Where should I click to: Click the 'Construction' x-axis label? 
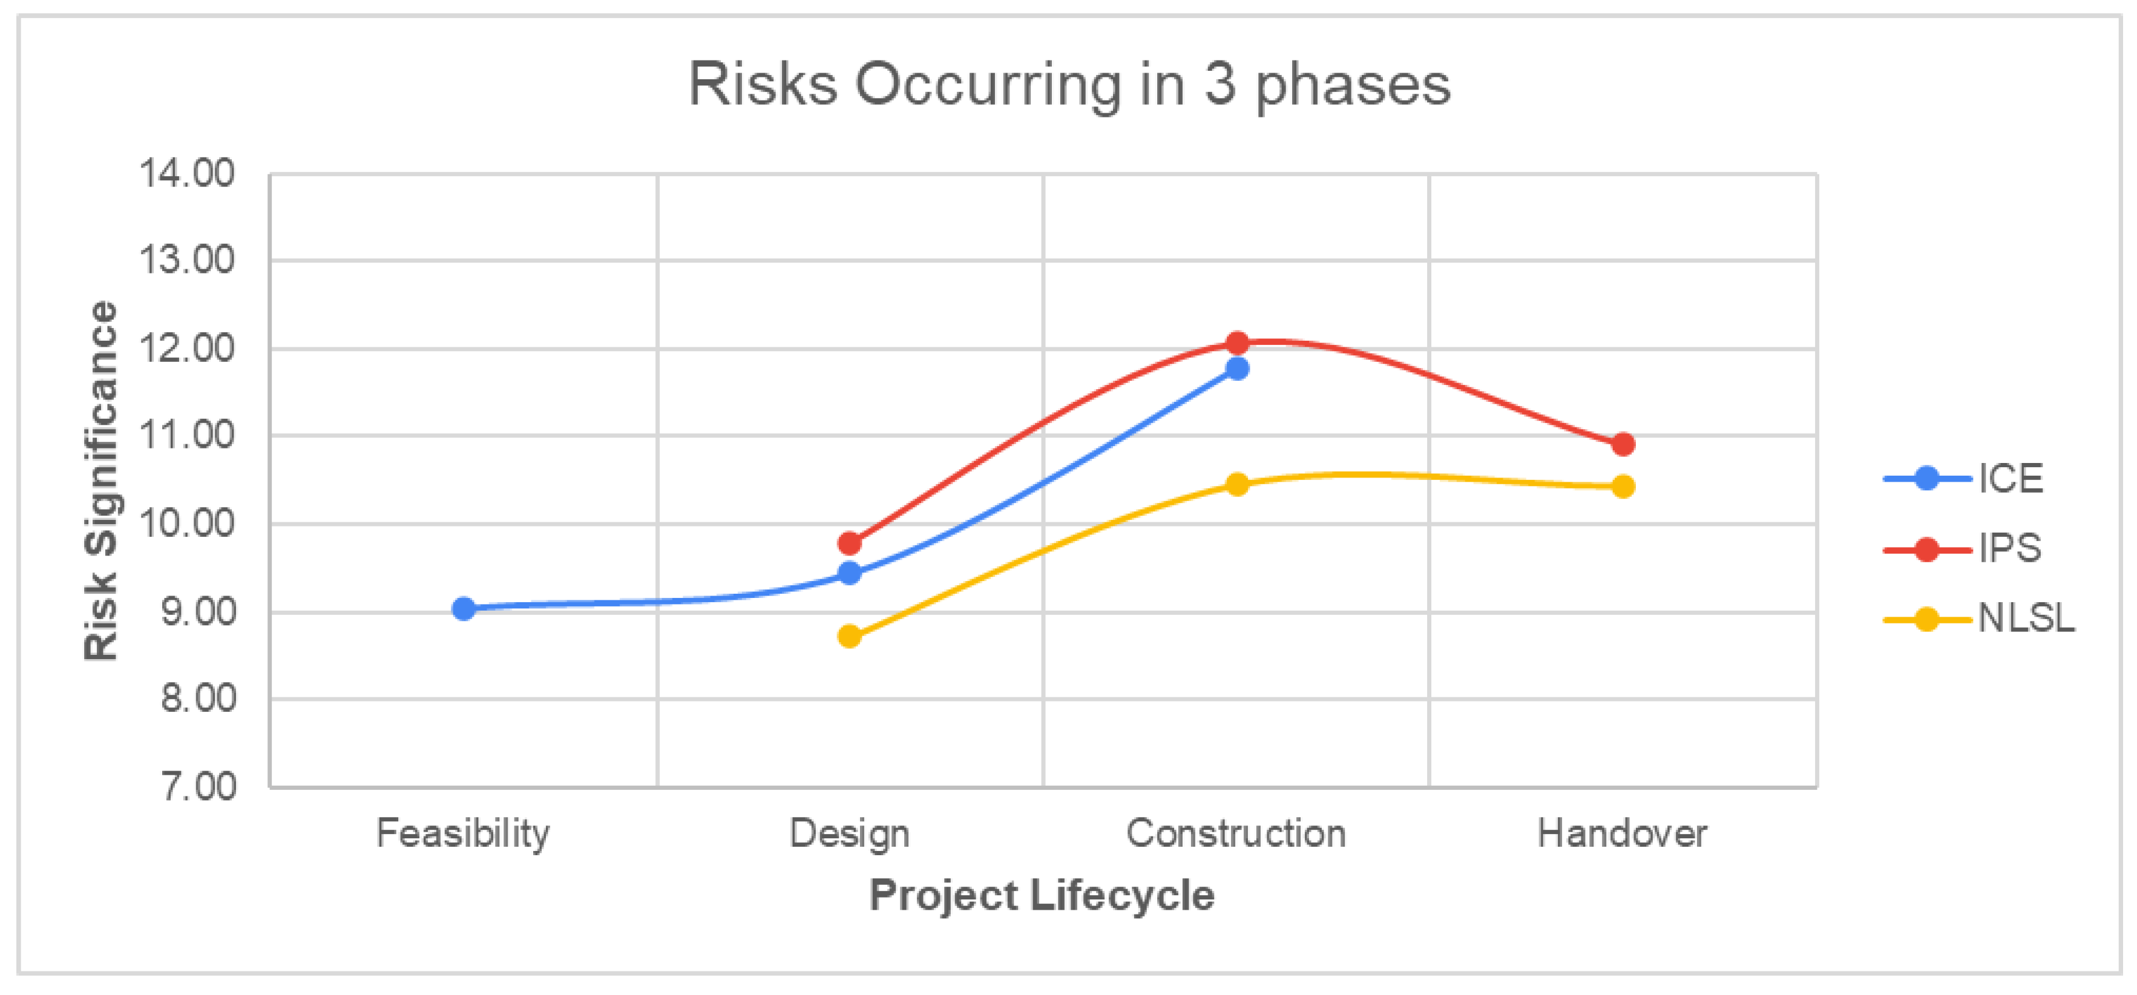click(1235, 833)
